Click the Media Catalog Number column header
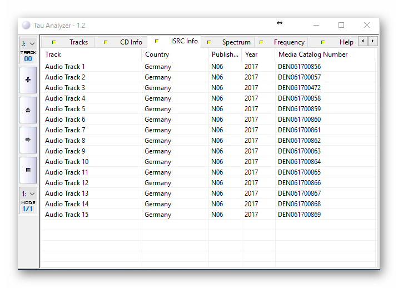The image size is (398, 288). pyautogui.click(x=312, y=54)
